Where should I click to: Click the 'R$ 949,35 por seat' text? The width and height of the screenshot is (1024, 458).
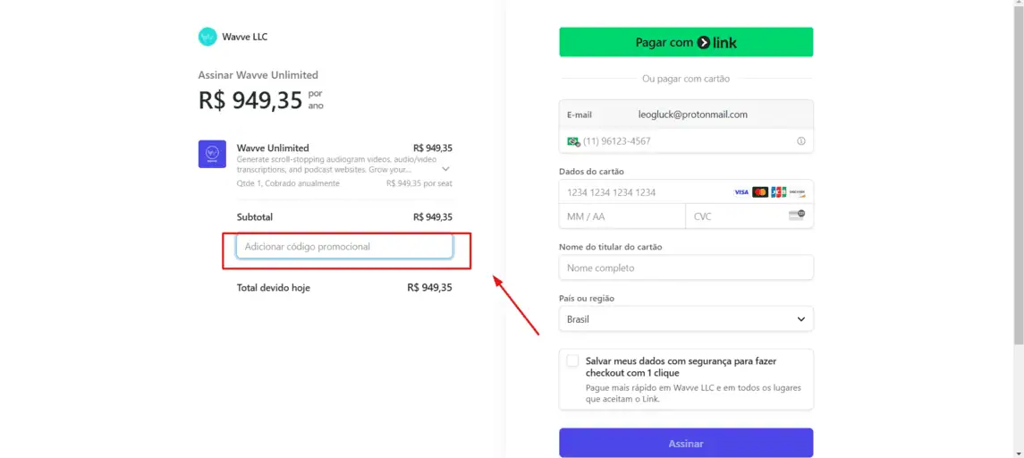point(419,183)
